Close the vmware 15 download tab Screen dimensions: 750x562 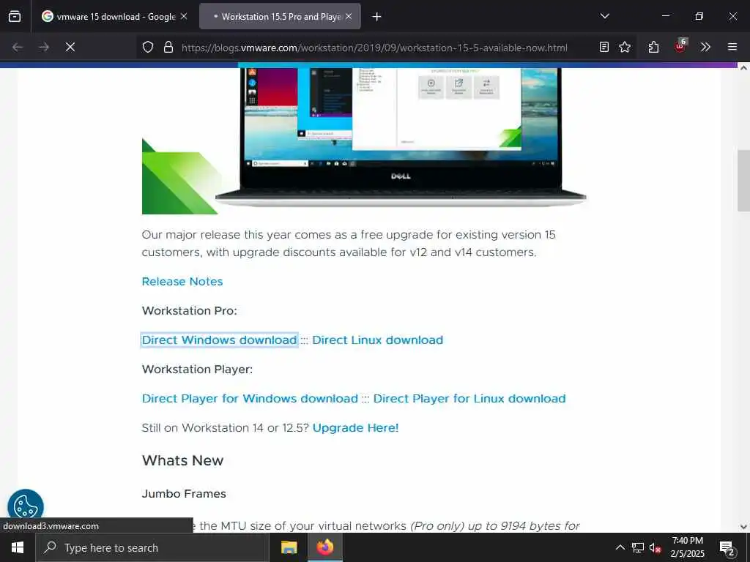point(184,17)
